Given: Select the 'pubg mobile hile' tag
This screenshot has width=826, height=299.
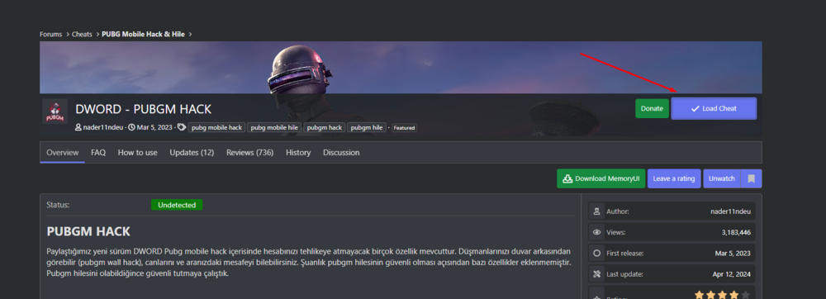Looking at the screenshot, I should click(274, 127).
